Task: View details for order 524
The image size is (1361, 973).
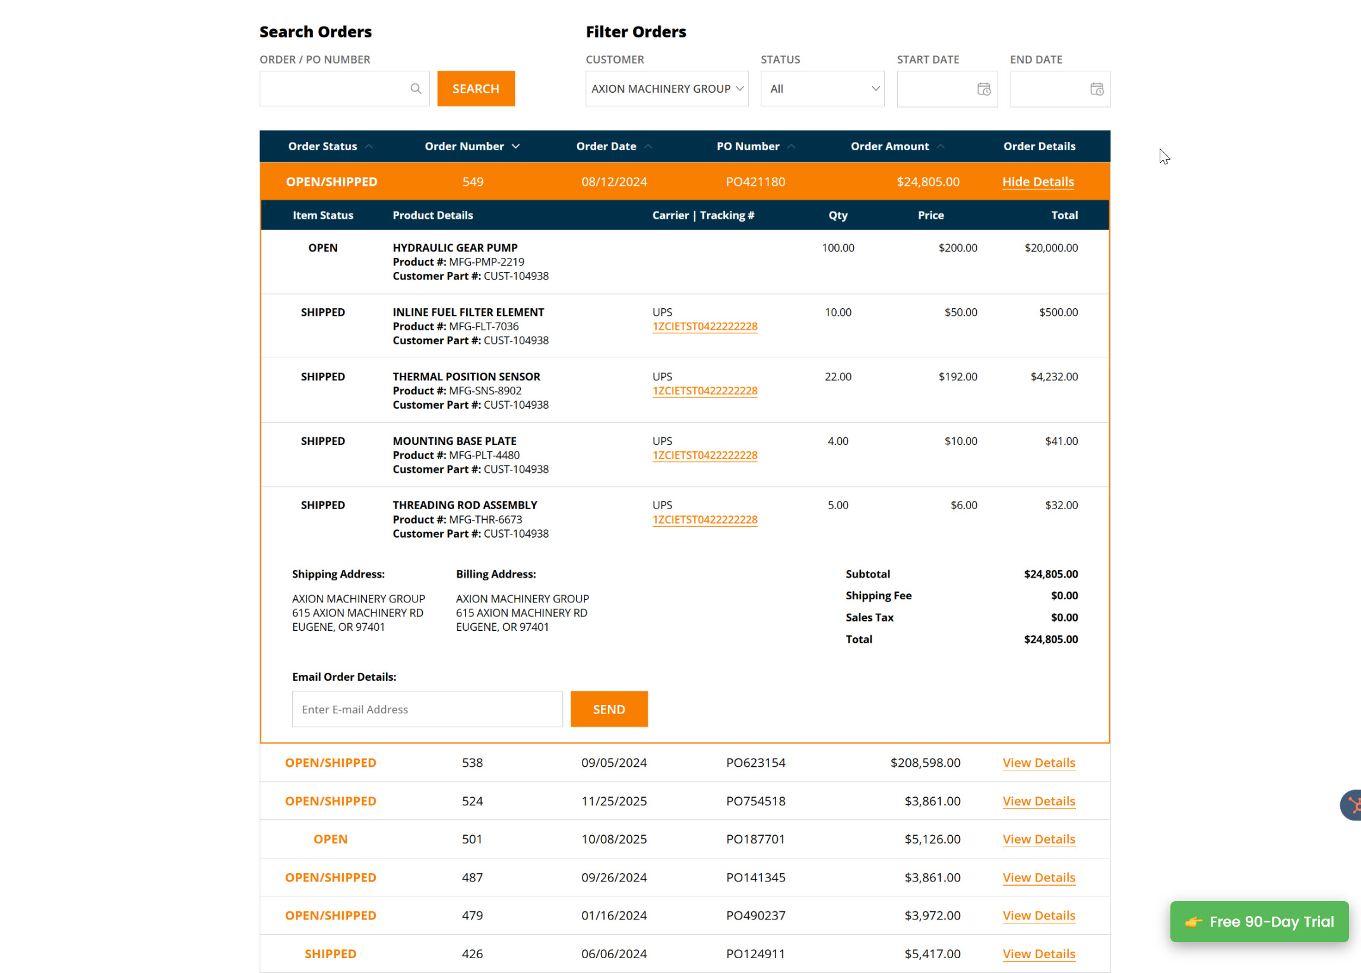Action: point(1039,801)
